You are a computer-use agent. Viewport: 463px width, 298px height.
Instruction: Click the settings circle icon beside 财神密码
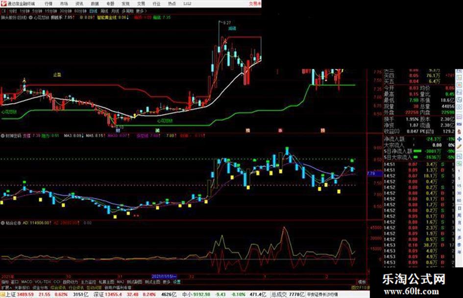point(2,136)
